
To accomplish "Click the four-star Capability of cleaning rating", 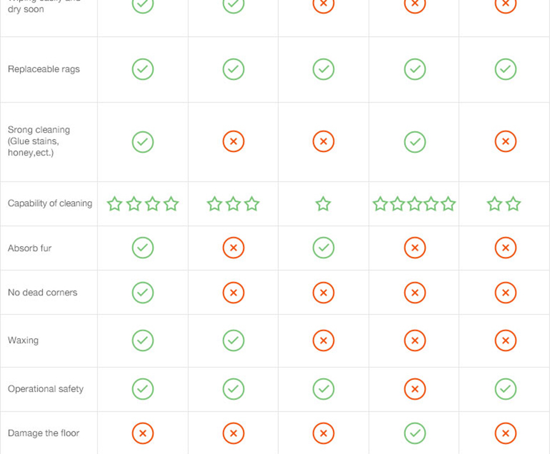I will click(x=143, y=204).
